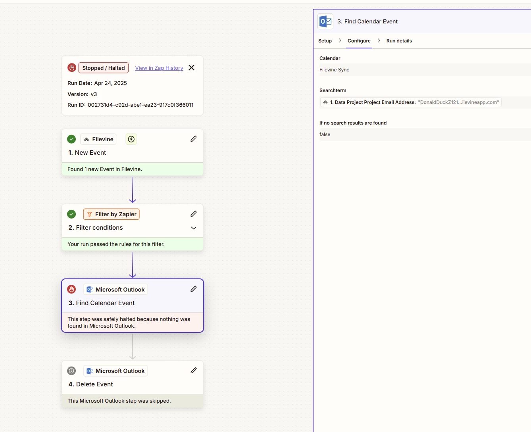Switch to the Run details tab
This screenshot has width=531, height=432.
(x=399, y=41)
